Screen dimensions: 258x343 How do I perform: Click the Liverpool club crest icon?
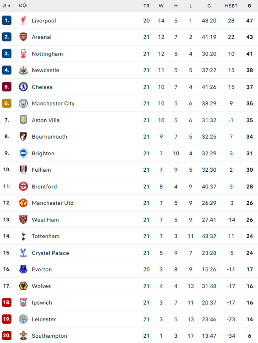23,21
